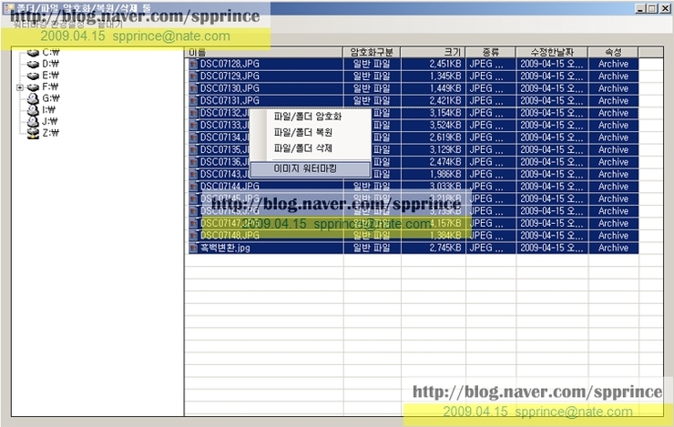Expand the F:\ drive tree node

tap(20, 87)
